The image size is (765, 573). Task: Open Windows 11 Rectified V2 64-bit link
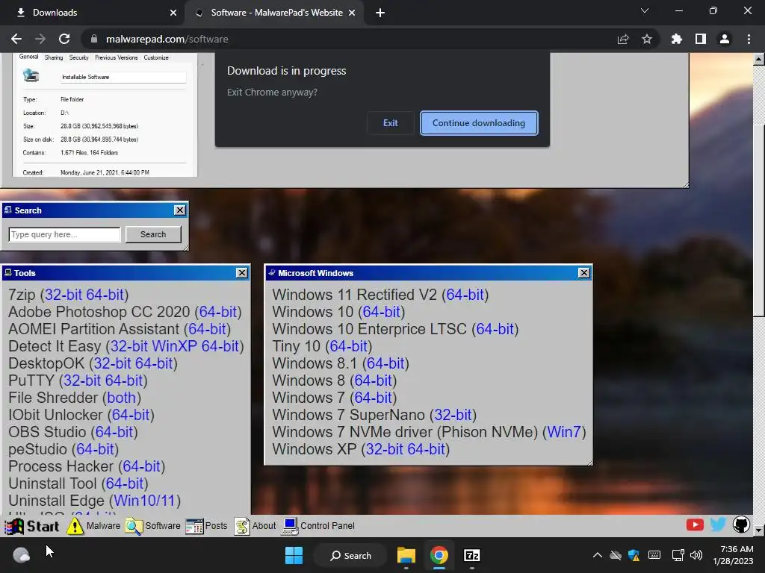coord(465,294)
